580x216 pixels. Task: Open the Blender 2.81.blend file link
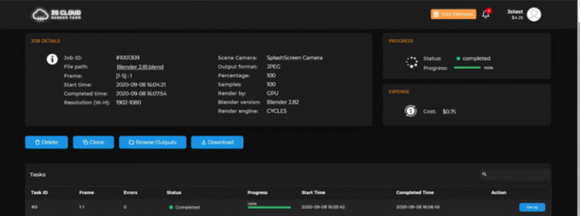(x=140, y=67)
